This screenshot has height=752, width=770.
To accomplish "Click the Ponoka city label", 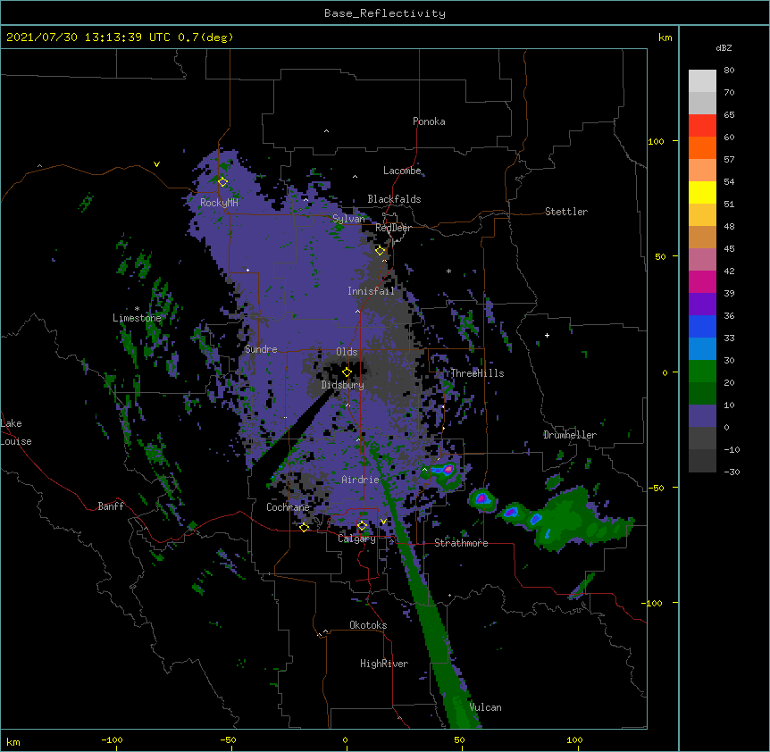I will (x=429, y=121).
